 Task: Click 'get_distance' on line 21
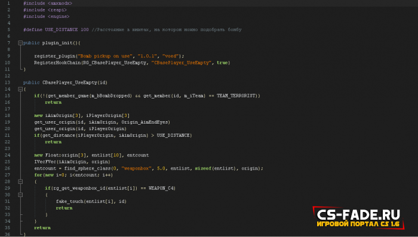pyautogui.click(x=59, y=136)
